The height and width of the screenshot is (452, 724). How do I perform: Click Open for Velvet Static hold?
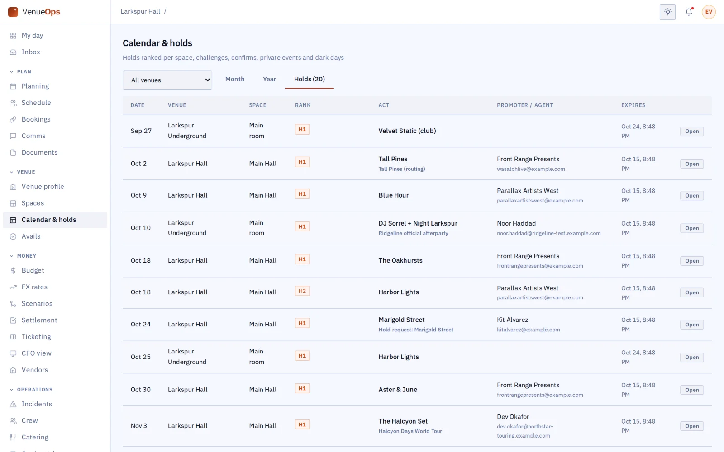692,132
